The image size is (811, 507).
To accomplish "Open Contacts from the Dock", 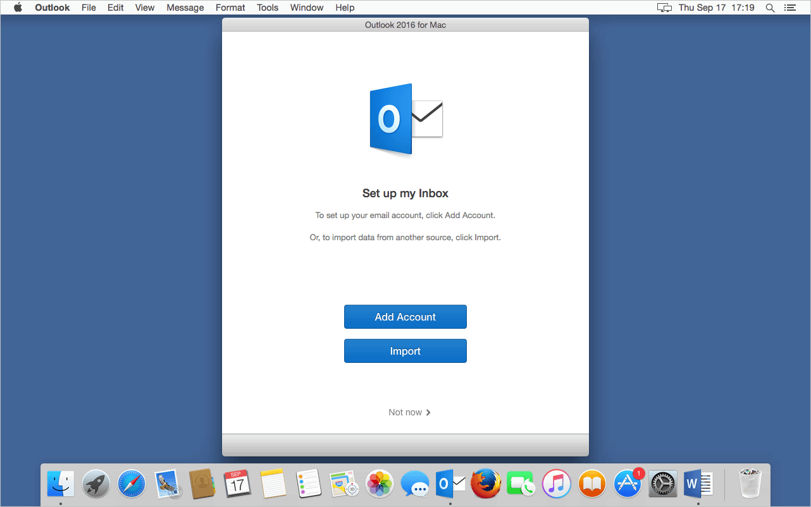I will [x=203, y=484].
